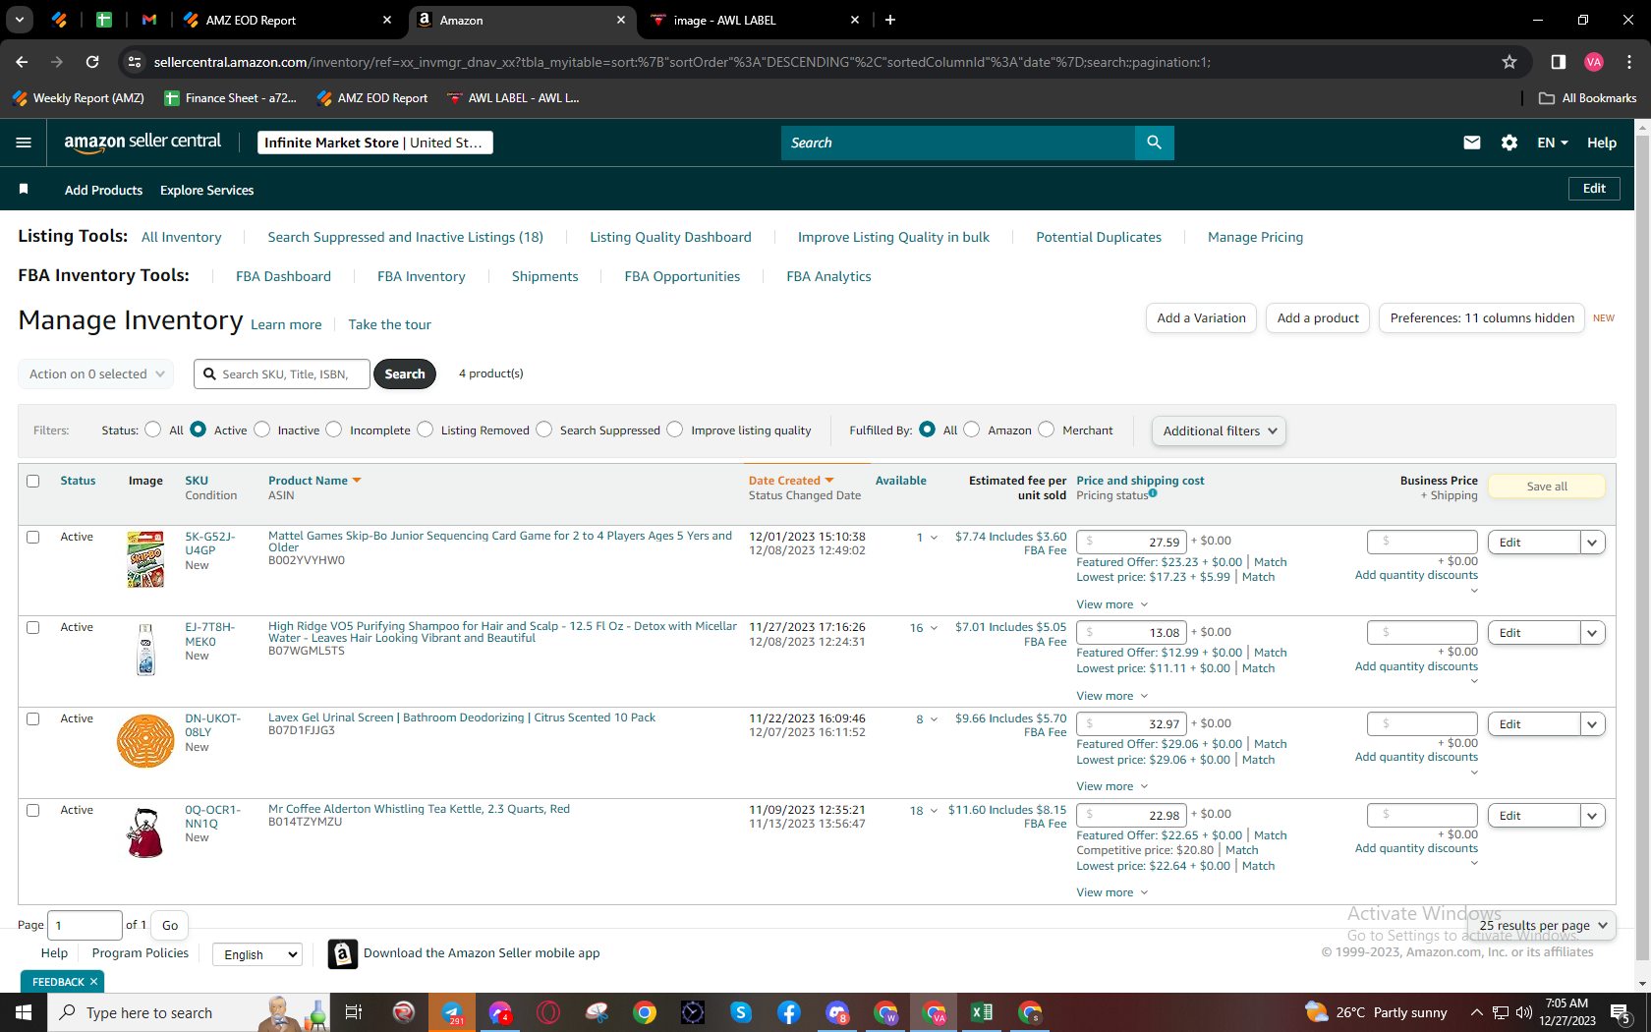Open the 25 results per page dropdown
The height and width of the screenshot is (1032, 1651).
point(1542,925)
